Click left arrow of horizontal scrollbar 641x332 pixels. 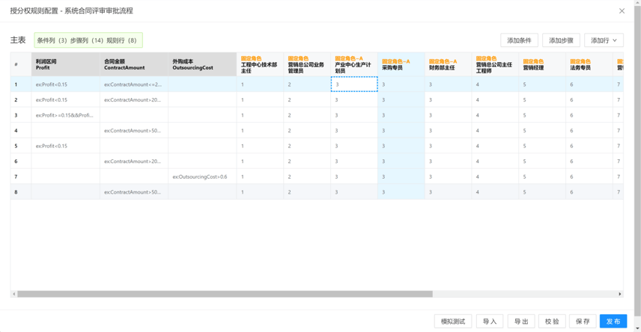pyautogui.click(x=14, y=294)
